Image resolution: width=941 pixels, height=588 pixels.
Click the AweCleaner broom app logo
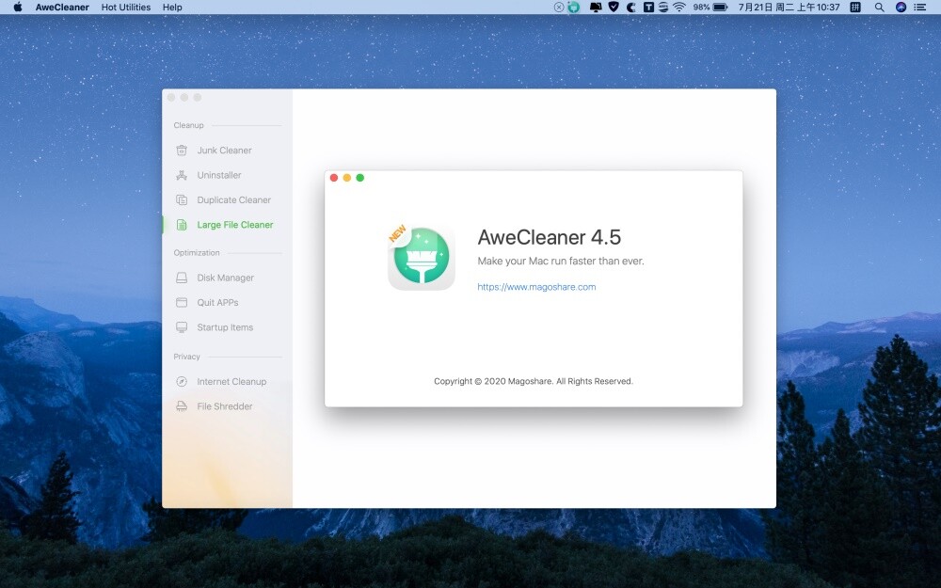click(x=422, y=257)
